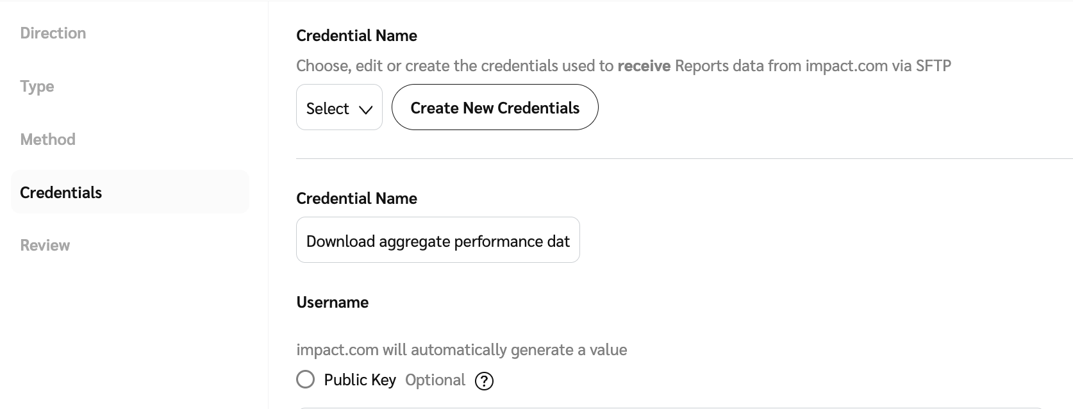The image size is (1073, 409).
Task: Focus the Credential Name text field
Action: [x=438, y=240]
